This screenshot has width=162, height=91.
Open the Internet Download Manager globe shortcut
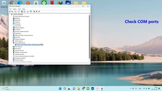point(60,3)
